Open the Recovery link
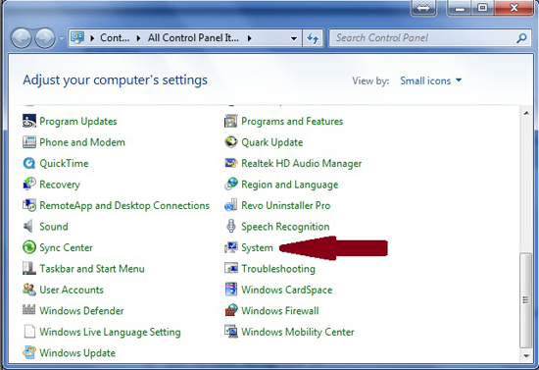Image resolution: width=539 pixels, height=370 pixels. [60, 185]
